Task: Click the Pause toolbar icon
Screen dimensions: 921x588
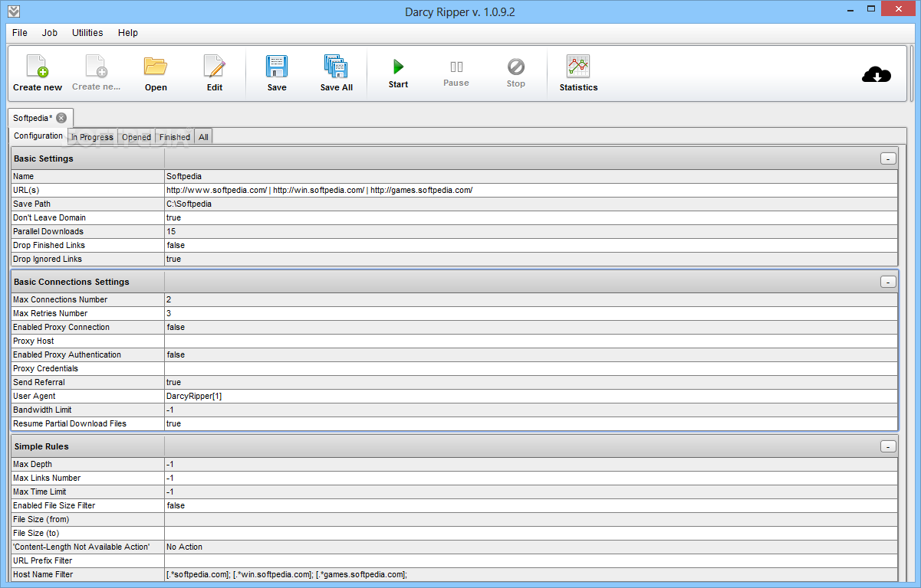Action: [456, 67]
